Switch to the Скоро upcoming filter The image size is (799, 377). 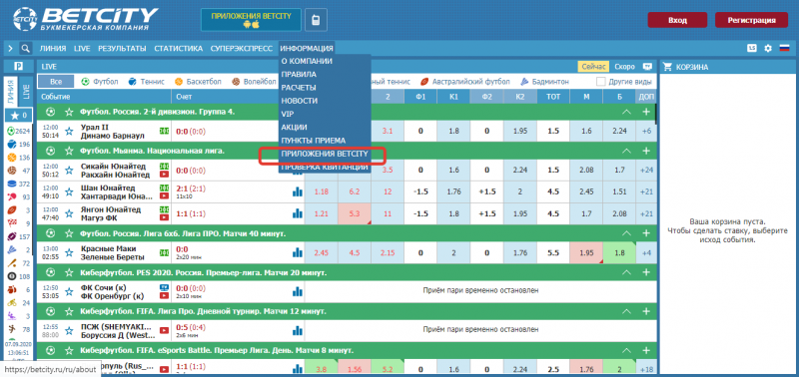624,67
